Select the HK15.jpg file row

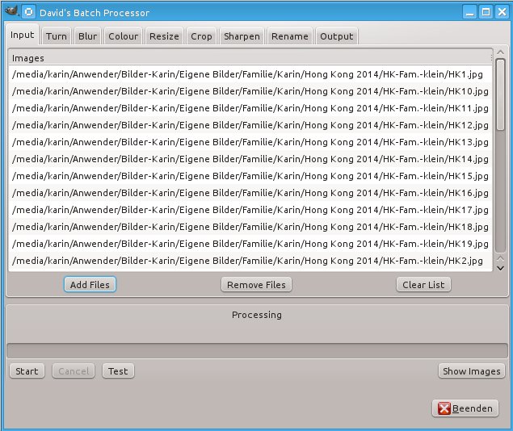pos(250,176)
